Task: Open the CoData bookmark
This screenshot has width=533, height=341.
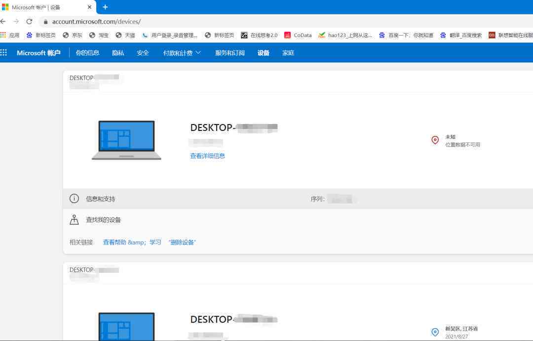Action: tap(298, 35)
